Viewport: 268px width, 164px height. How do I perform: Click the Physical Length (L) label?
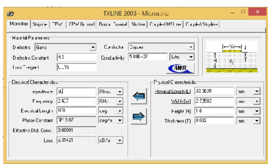173,91
